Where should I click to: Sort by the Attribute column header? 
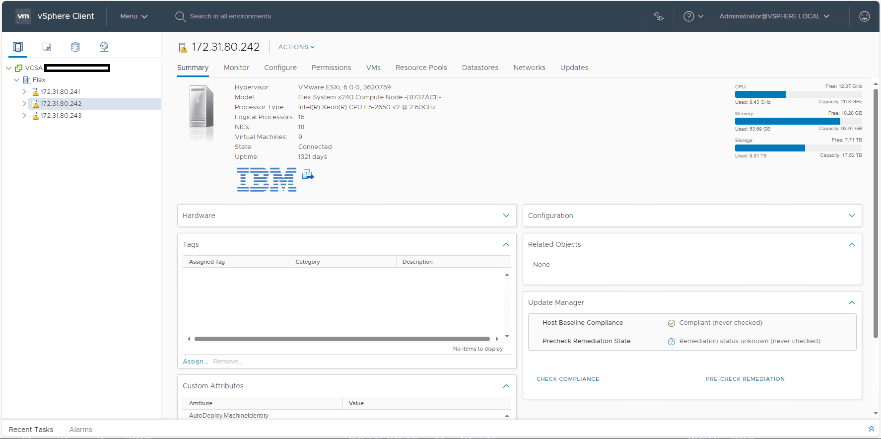[263, 403]
